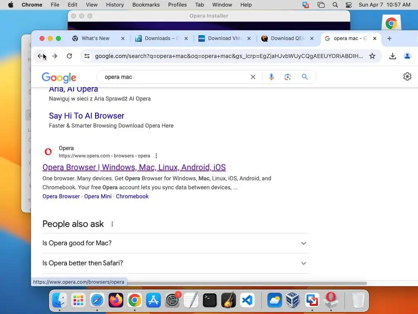
Task: Open the Chrome profile avatar icon
Action: pos(407,56)
